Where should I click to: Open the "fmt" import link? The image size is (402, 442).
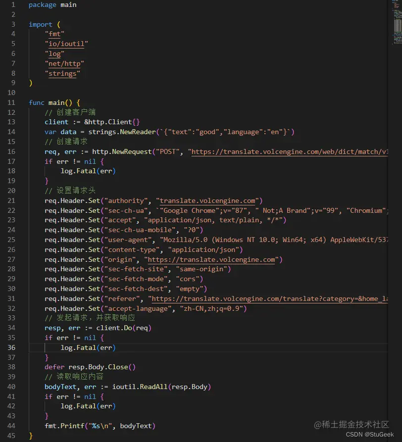54,34
